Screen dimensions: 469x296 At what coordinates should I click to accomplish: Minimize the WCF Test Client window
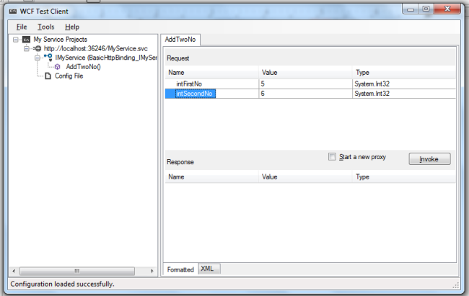click(411, 9)
